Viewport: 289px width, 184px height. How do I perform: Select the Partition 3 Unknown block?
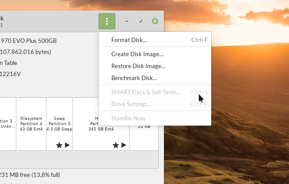coord(8,124)
